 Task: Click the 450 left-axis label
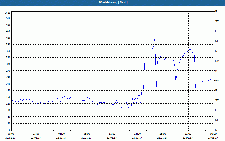click(x=8, y=31)
